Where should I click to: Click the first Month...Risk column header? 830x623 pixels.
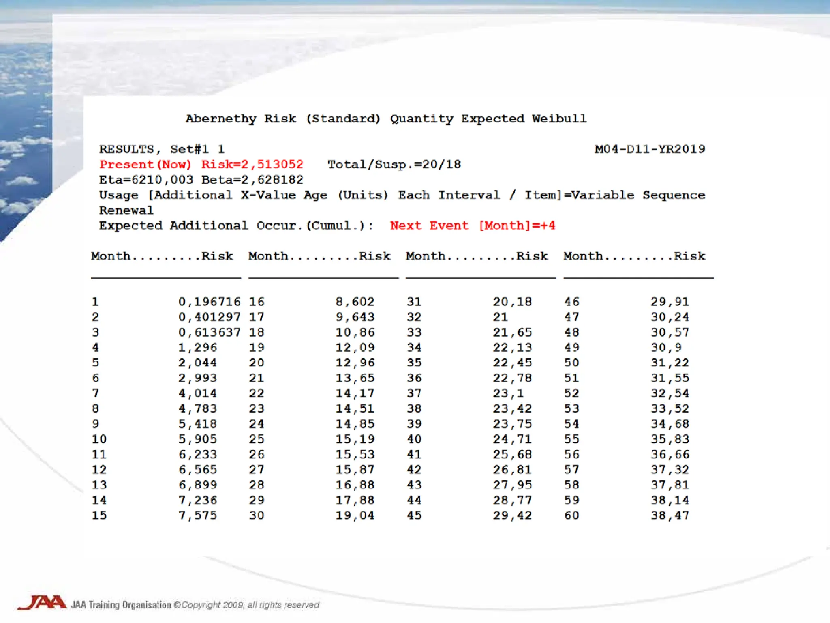(162, 256)
